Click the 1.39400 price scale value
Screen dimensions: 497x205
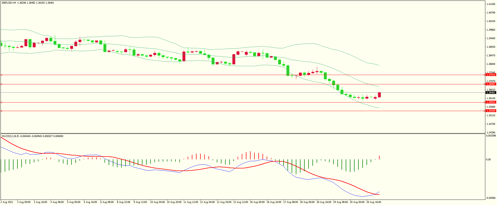tap(491, 38)
